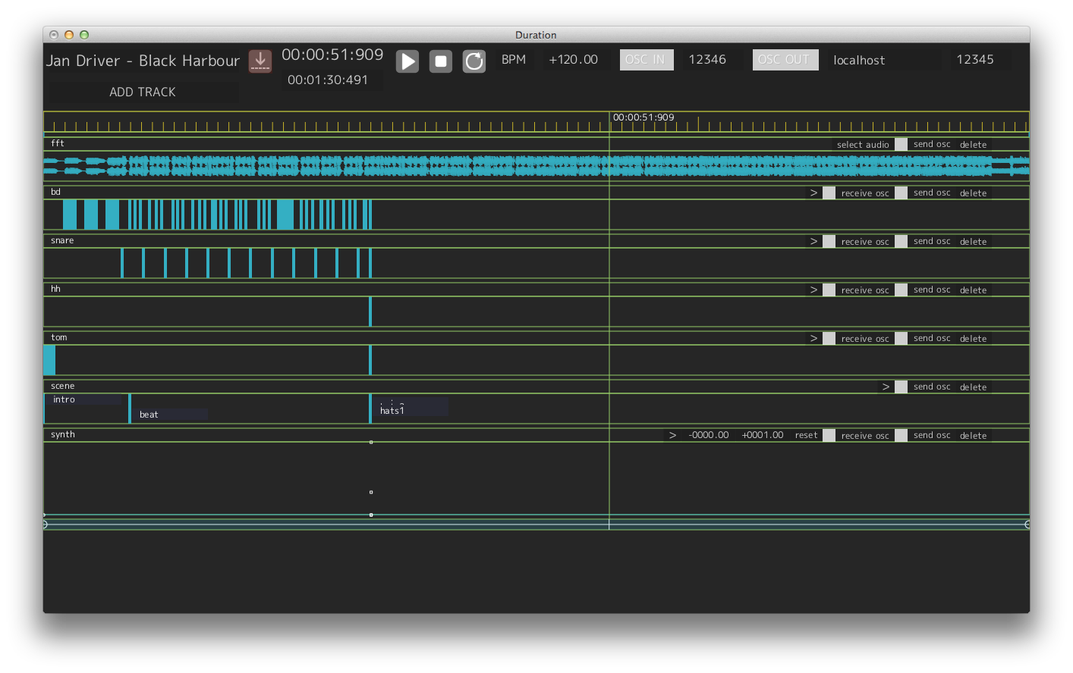The width and height of the screenshot is (1073, 673).
Task: Select the tom block at track start
Action: pyautogui.click(x=49, y=360)
